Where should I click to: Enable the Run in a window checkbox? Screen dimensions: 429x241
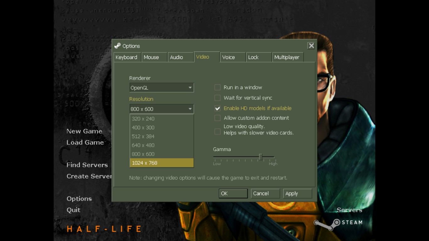[217, 87]
